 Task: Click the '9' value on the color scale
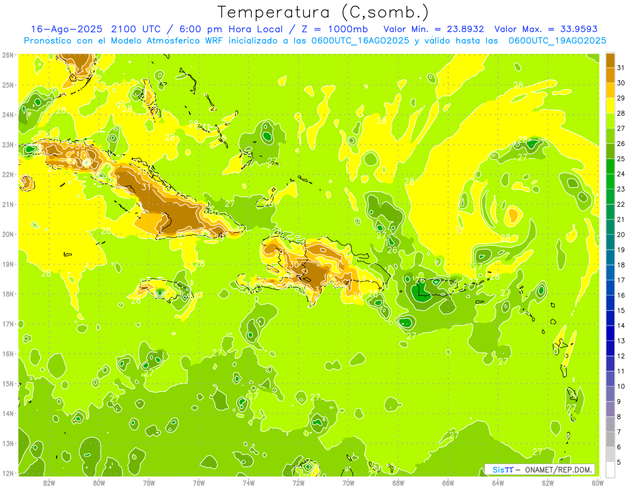click(x=620, y=402)
